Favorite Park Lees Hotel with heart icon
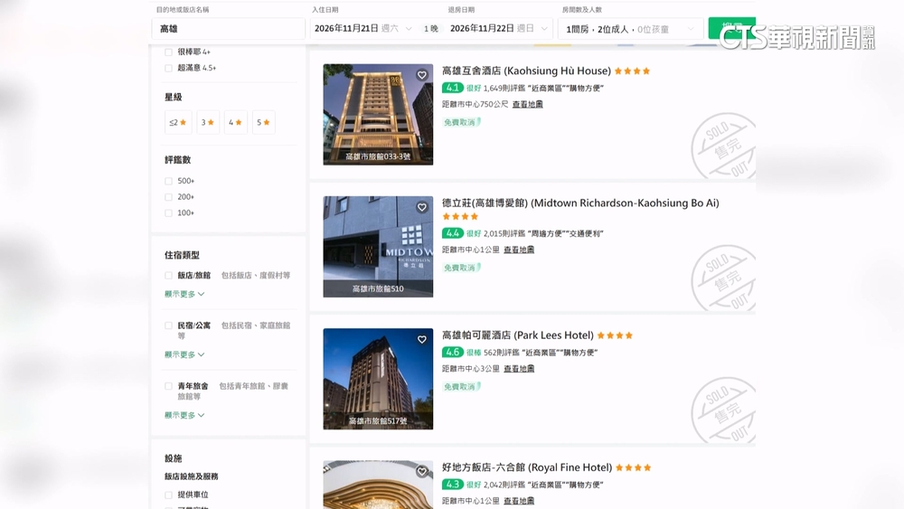The height and width of the screenshot is (509, 904). coord(422,340)
